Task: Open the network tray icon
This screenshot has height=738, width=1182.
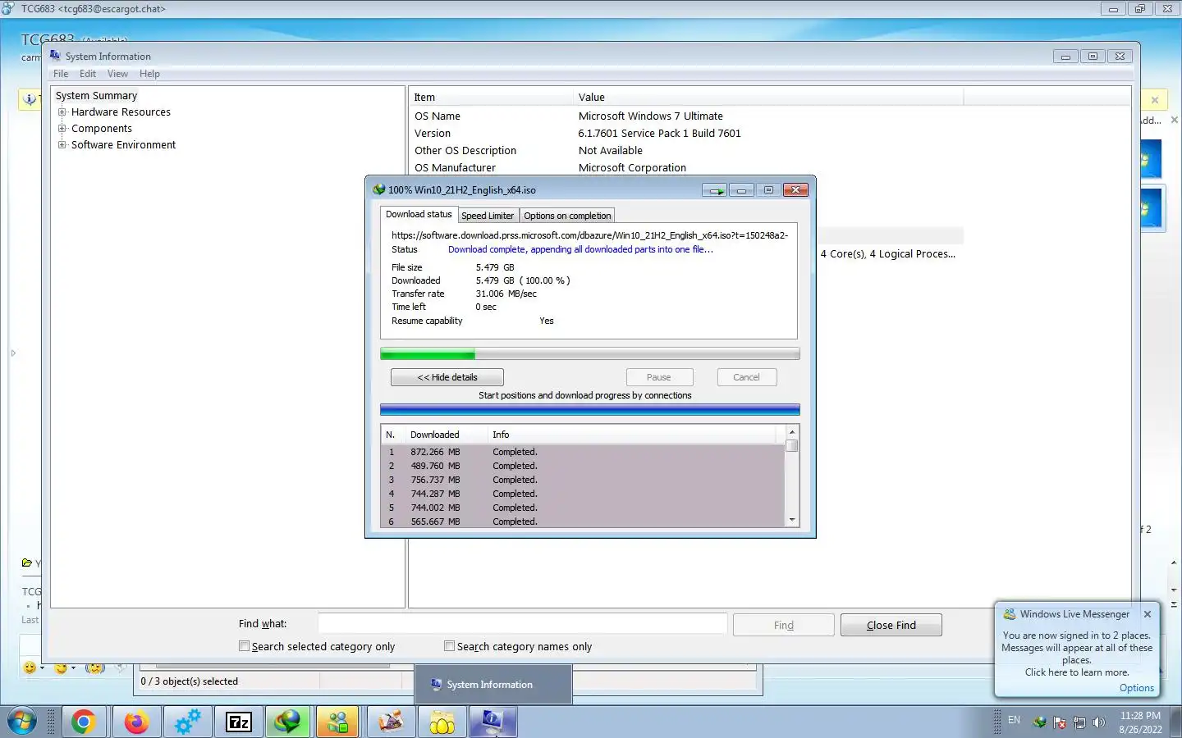Action: pos(1079,722)
